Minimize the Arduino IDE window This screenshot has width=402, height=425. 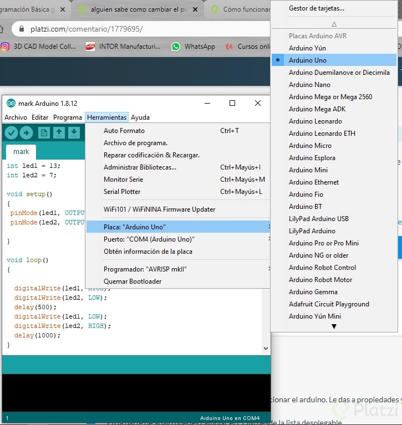click(207, 103)
